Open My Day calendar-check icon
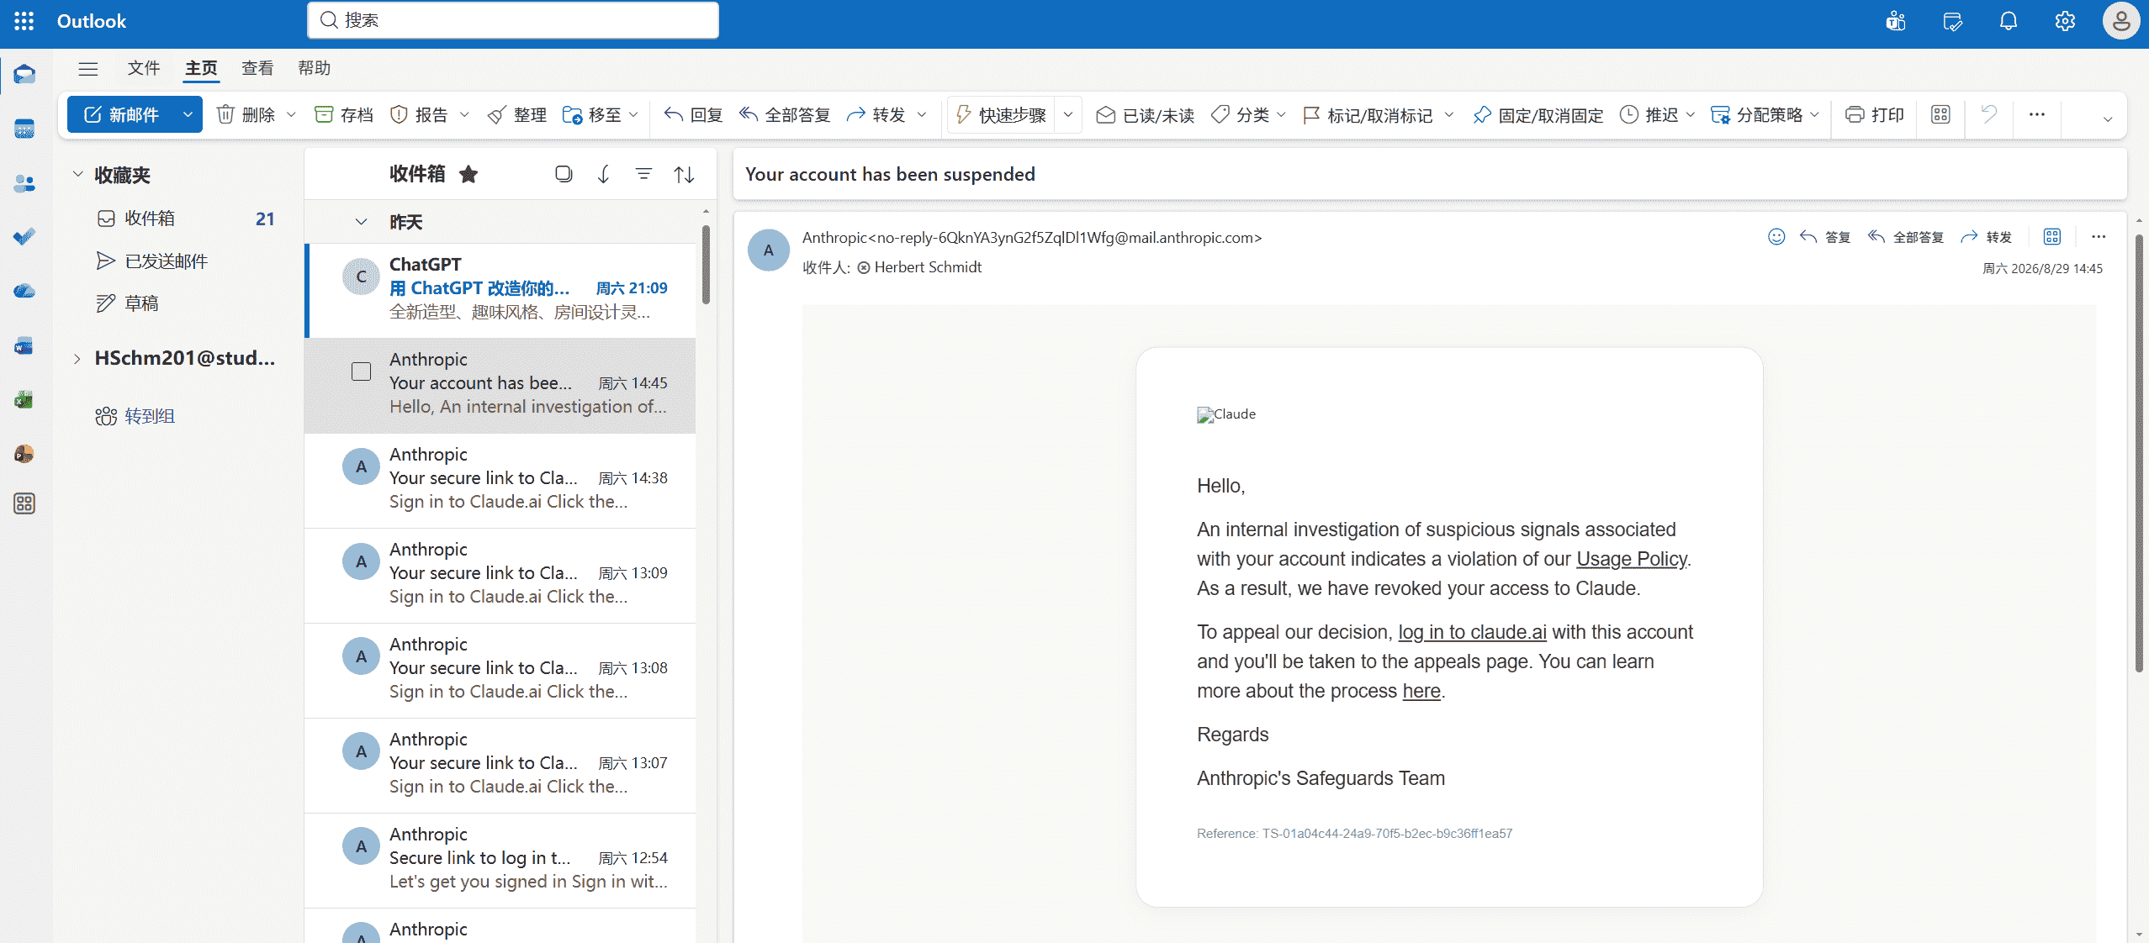Viewport: 2149px width, 943px height. click(x=1952, y=21)
